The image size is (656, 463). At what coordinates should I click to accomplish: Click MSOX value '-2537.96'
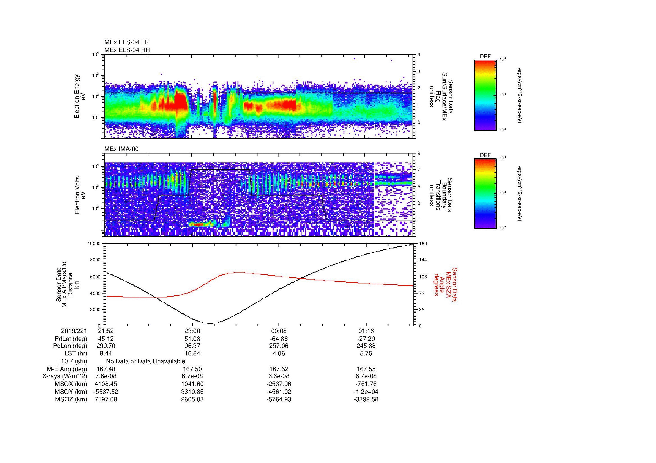click(279, 384)
